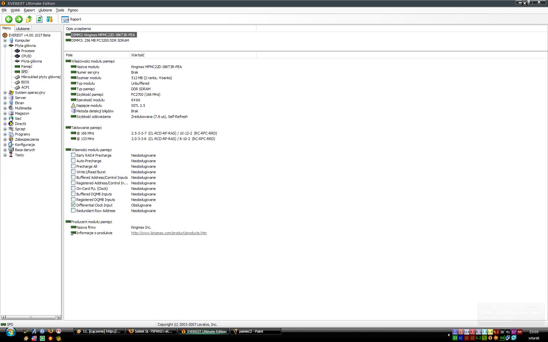Click the Testy hourglass icon
This screenshot has width=548, height=342.
11,155
